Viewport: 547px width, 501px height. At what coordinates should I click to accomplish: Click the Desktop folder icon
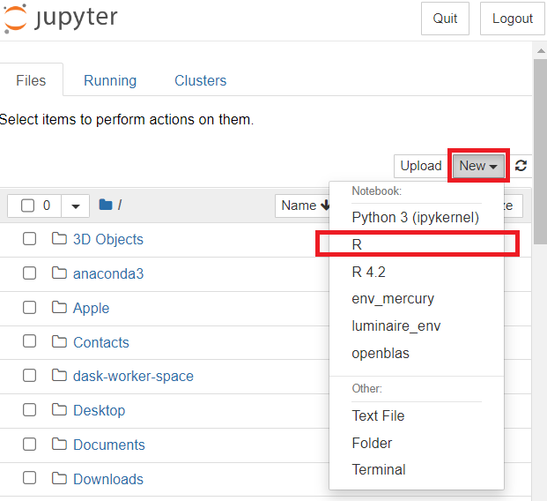[60, 410]
